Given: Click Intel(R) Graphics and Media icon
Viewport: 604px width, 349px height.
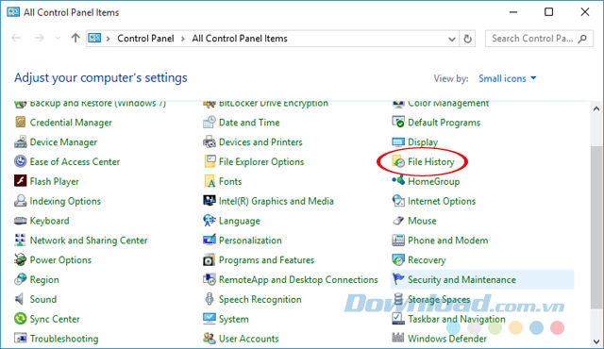Looking at the screenshot, I should tap(210, 201).
